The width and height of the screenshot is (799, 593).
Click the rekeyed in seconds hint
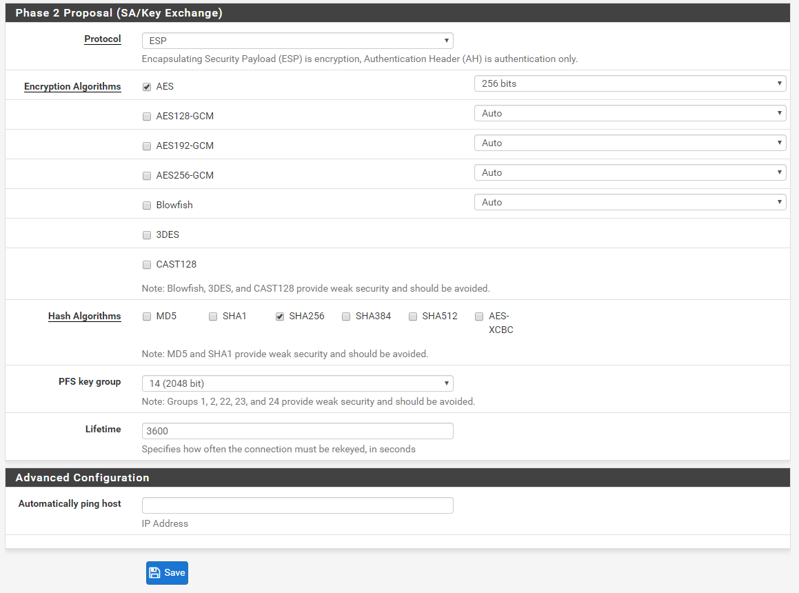[x=279, y=449]
